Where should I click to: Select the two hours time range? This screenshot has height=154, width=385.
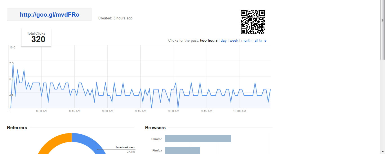(209, 41)
